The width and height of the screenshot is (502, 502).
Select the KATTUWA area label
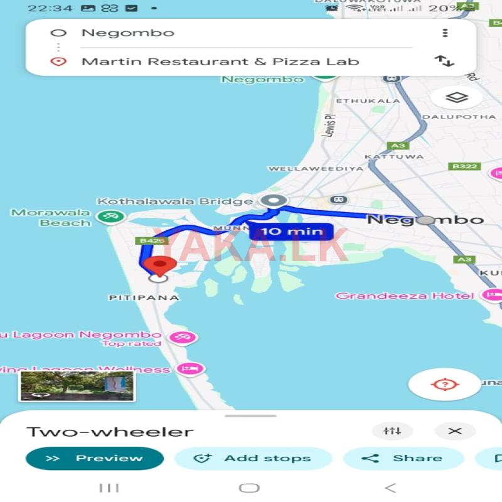[x=395, y=156]
